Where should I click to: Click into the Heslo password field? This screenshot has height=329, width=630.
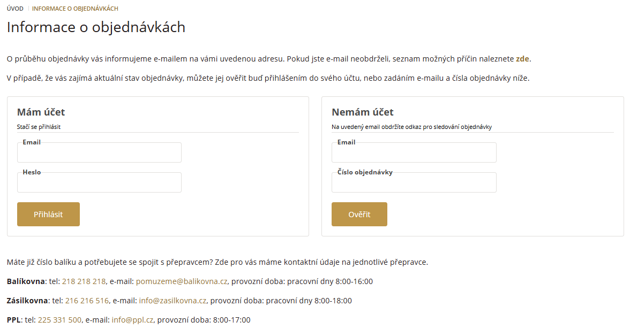[99, 183]
